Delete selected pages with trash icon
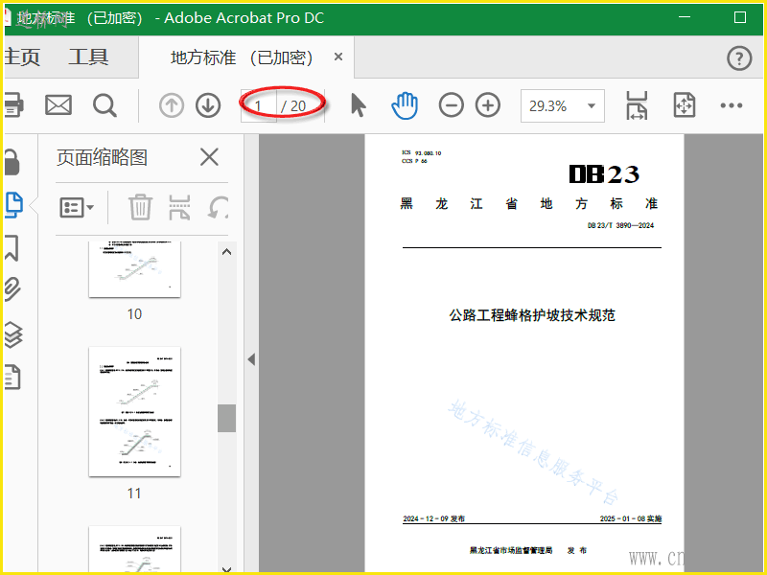The image size is (767, 575). [140, 207]
